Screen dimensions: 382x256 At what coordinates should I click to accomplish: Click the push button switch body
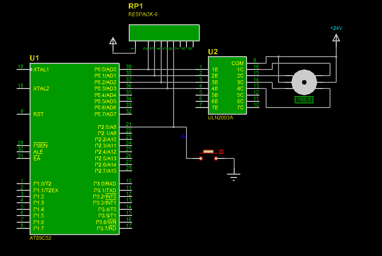pos(208,152)
